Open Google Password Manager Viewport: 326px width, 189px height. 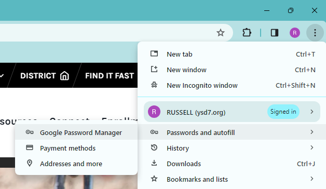coord(76,132)
